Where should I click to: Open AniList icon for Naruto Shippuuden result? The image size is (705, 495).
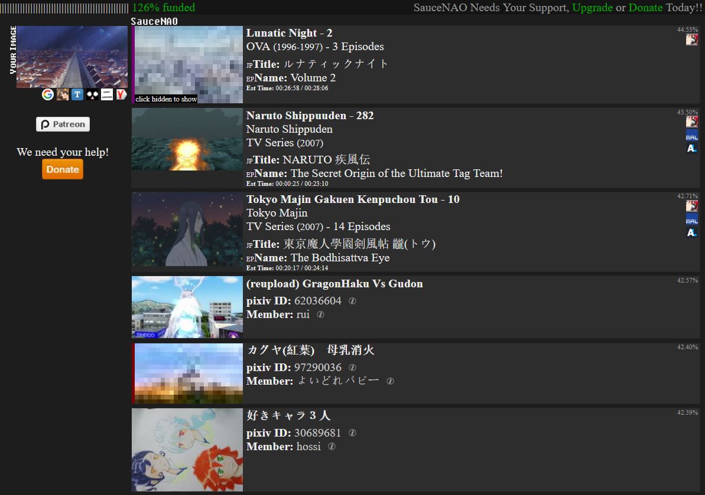click(692, 149)
